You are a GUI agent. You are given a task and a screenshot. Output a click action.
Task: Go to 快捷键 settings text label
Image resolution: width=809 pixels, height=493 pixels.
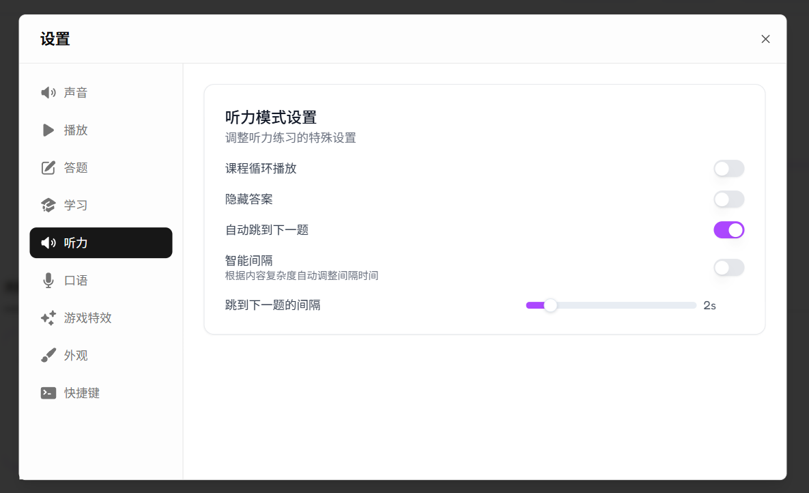click(82, 393)
